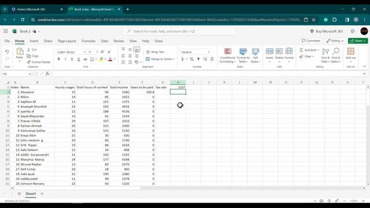
Task: Click the insert function fx icon
Action: (x=47, y=74)
